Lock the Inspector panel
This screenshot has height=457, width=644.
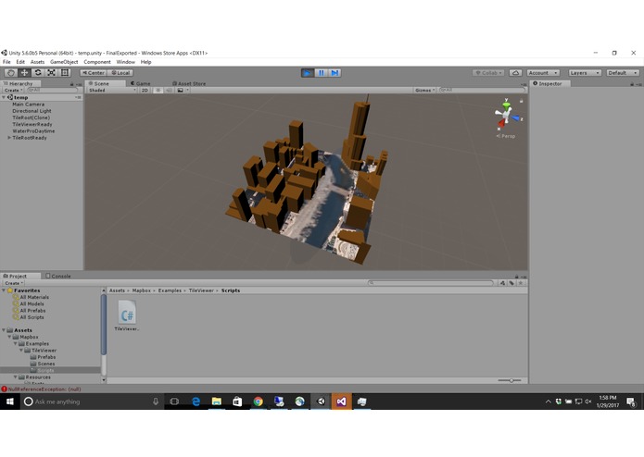point(632,84)
